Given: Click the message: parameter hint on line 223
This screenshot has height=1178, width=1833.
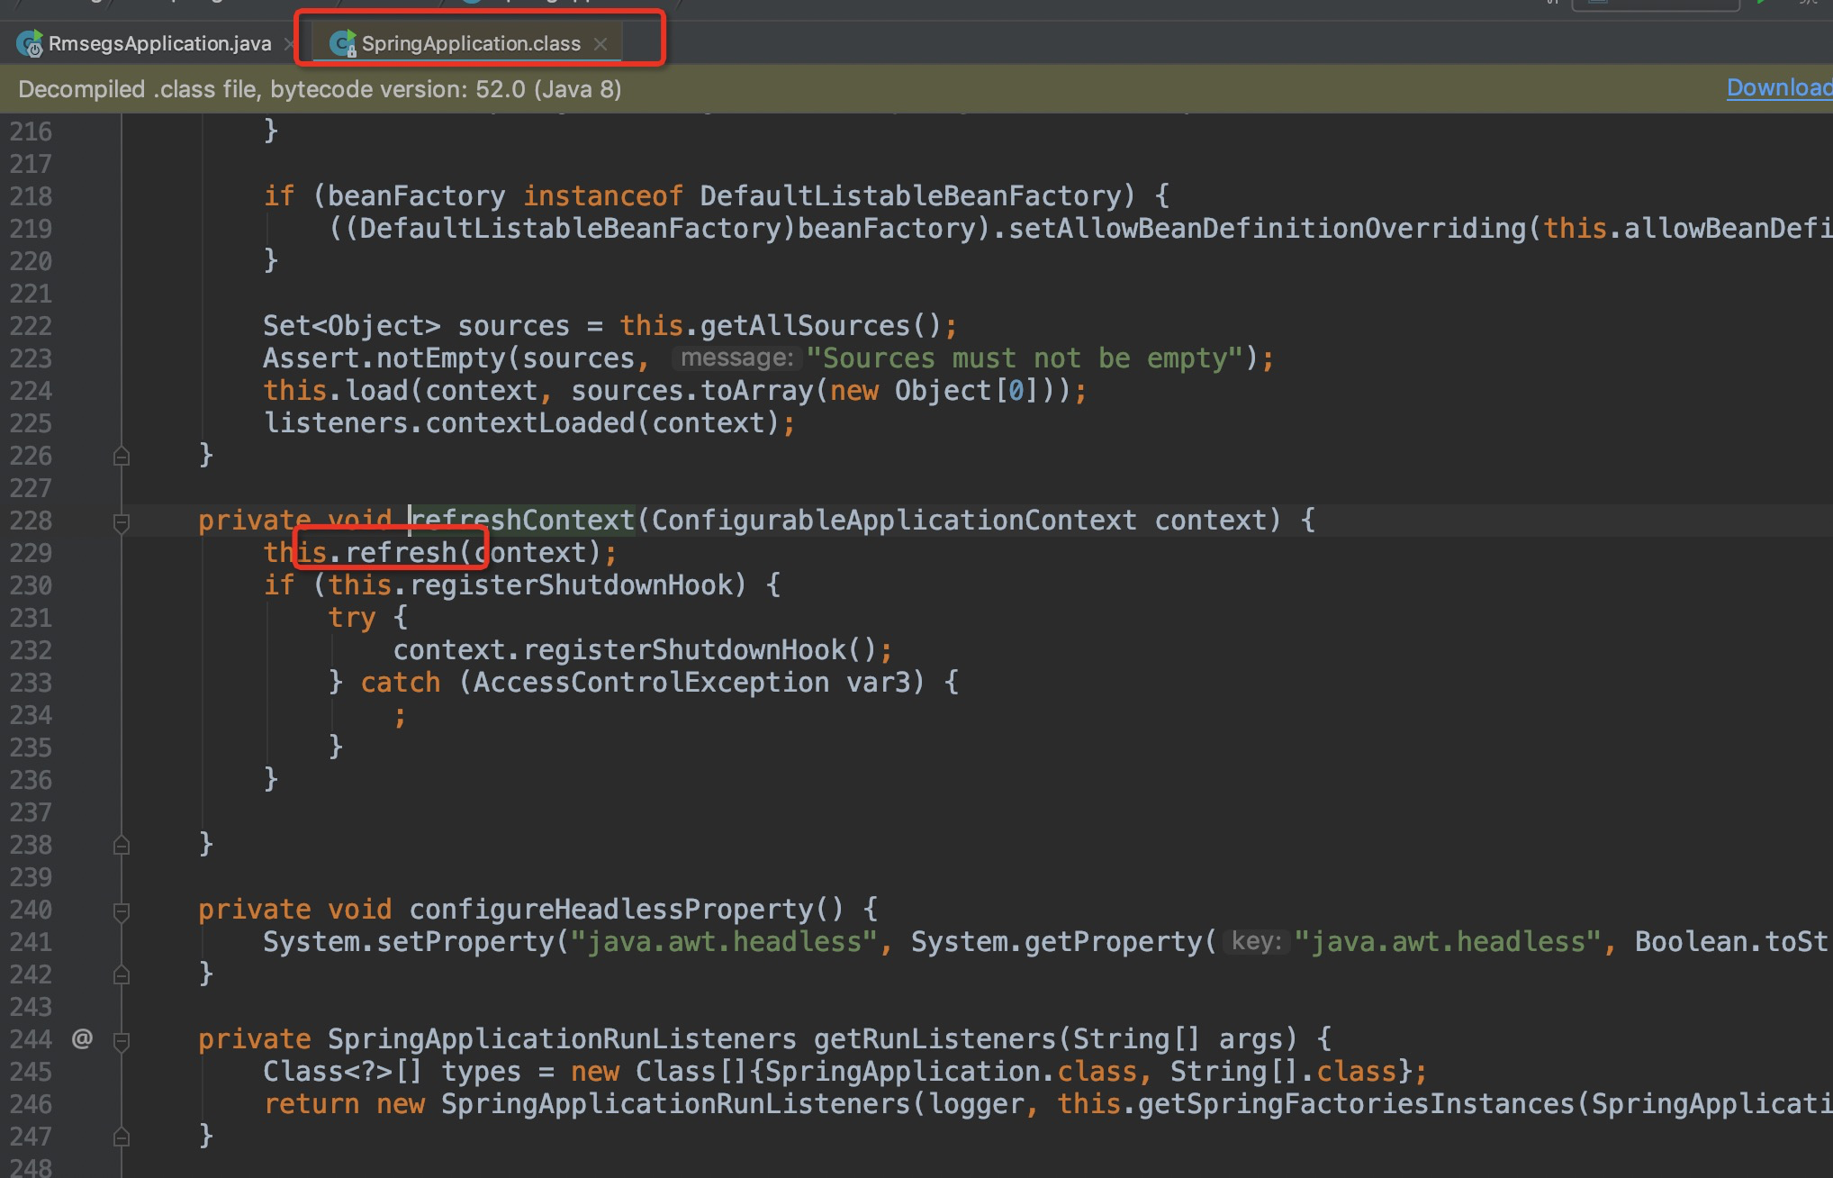Looking at the screenshot, I should tap(736, 358).
